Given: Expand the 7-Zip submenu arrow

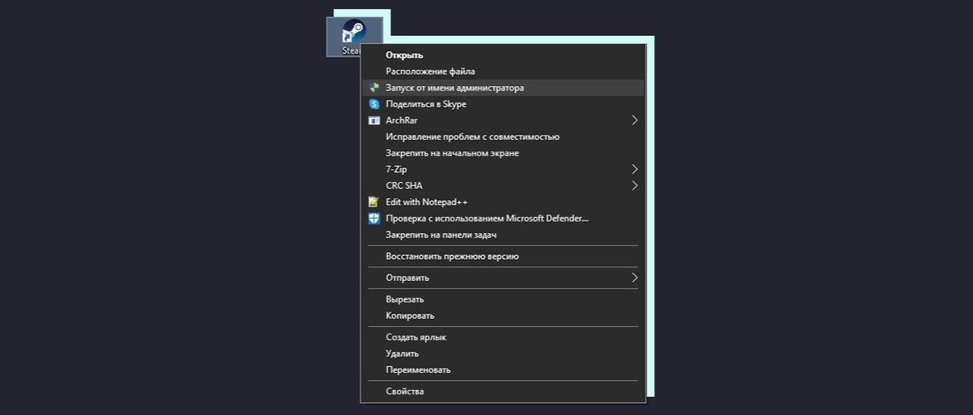Looking at the screenshot, I should 634,169.
